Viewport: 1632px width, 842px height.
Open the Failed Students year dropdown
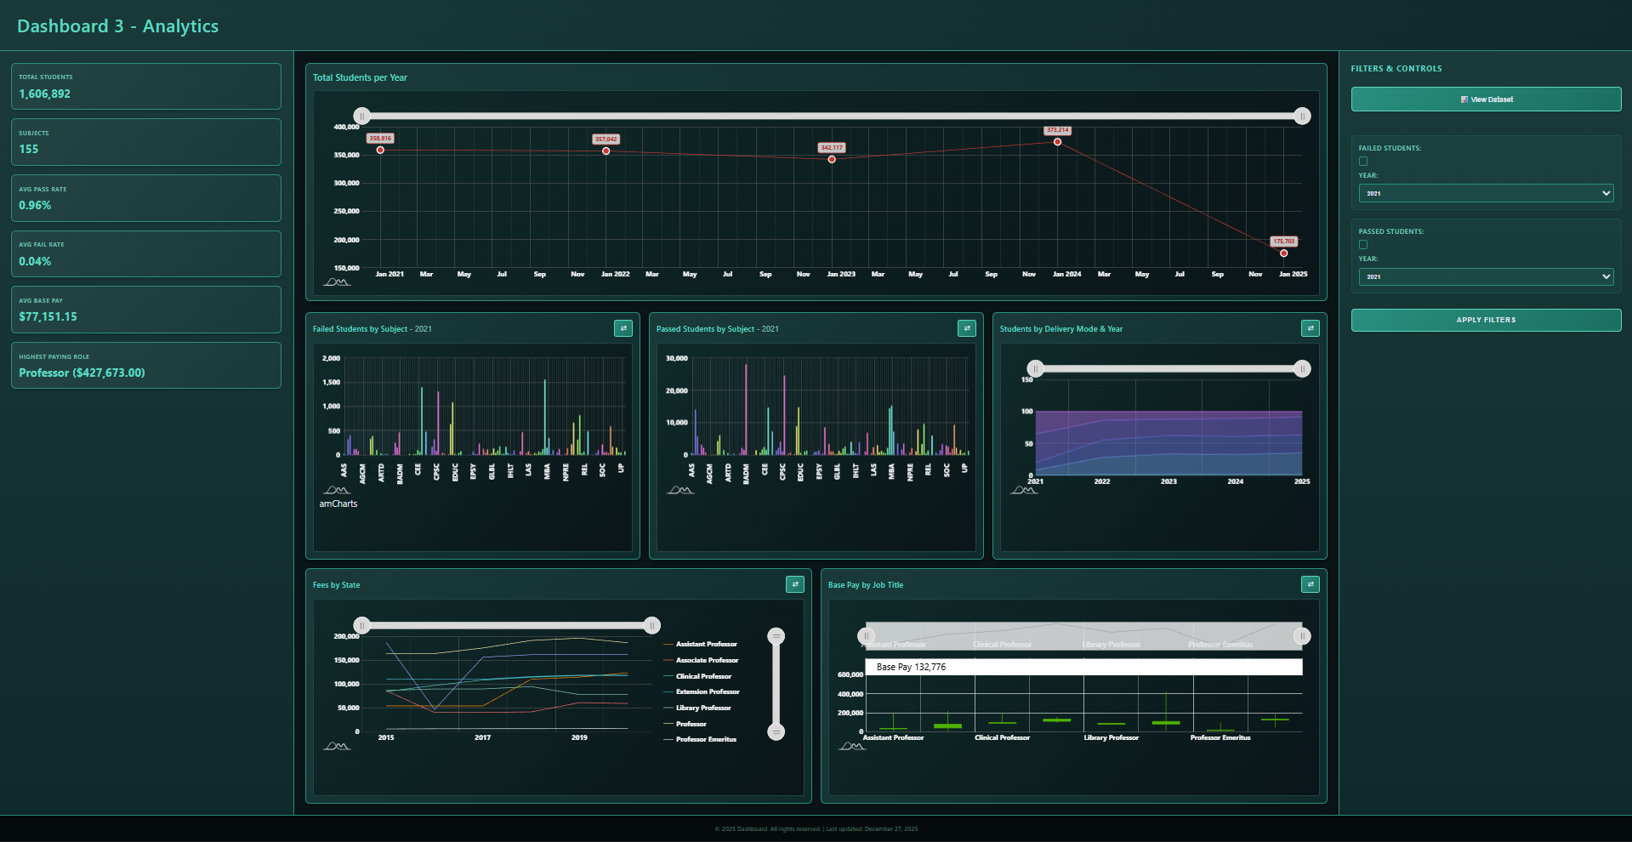(1486, 193)
